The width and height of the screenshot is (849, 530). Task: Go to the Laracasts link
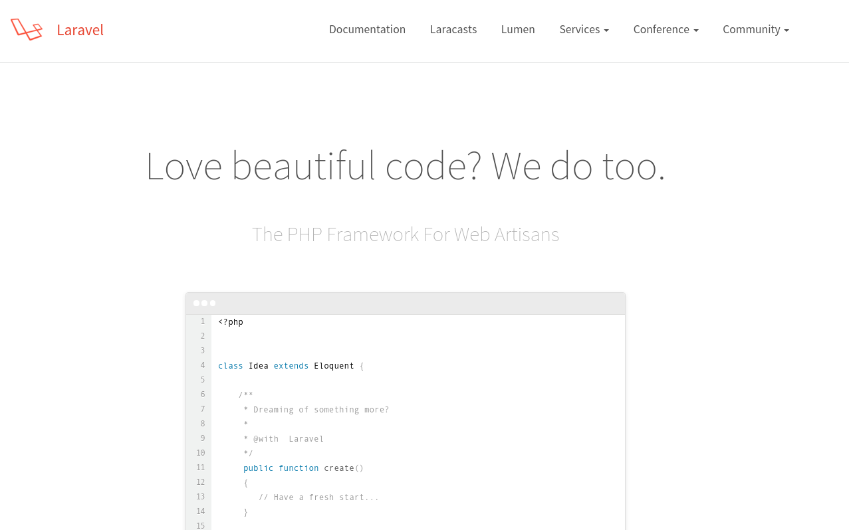point(453,29)
